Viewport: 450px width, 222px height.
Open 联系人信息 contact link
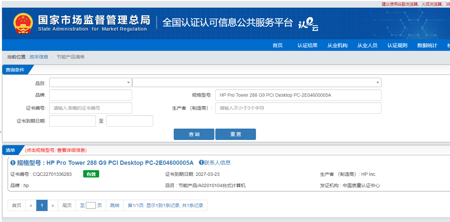tap(217, 163)
